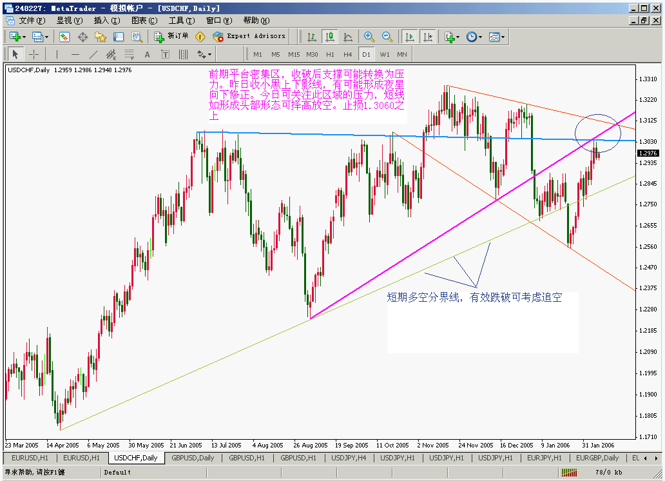Select the Fibonacci retracement tool
Image resolution: width=665 pixels, height=481 pixels.
130,54
